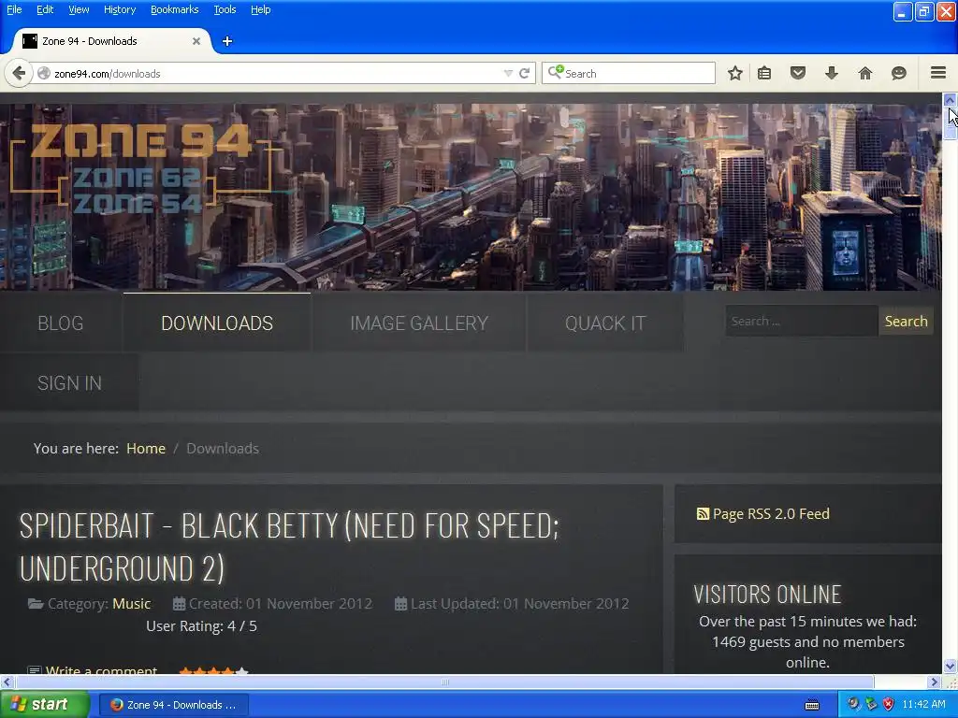
Task: Focus the site search text field
Action: tap(802, 322)
